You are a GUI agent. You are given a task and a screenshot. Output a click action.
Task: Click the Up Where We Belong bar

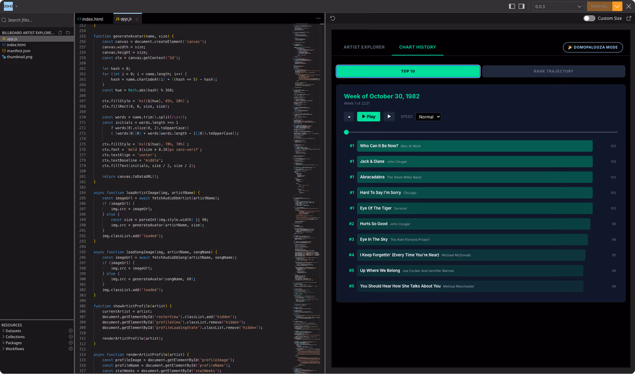click(470, 270)
